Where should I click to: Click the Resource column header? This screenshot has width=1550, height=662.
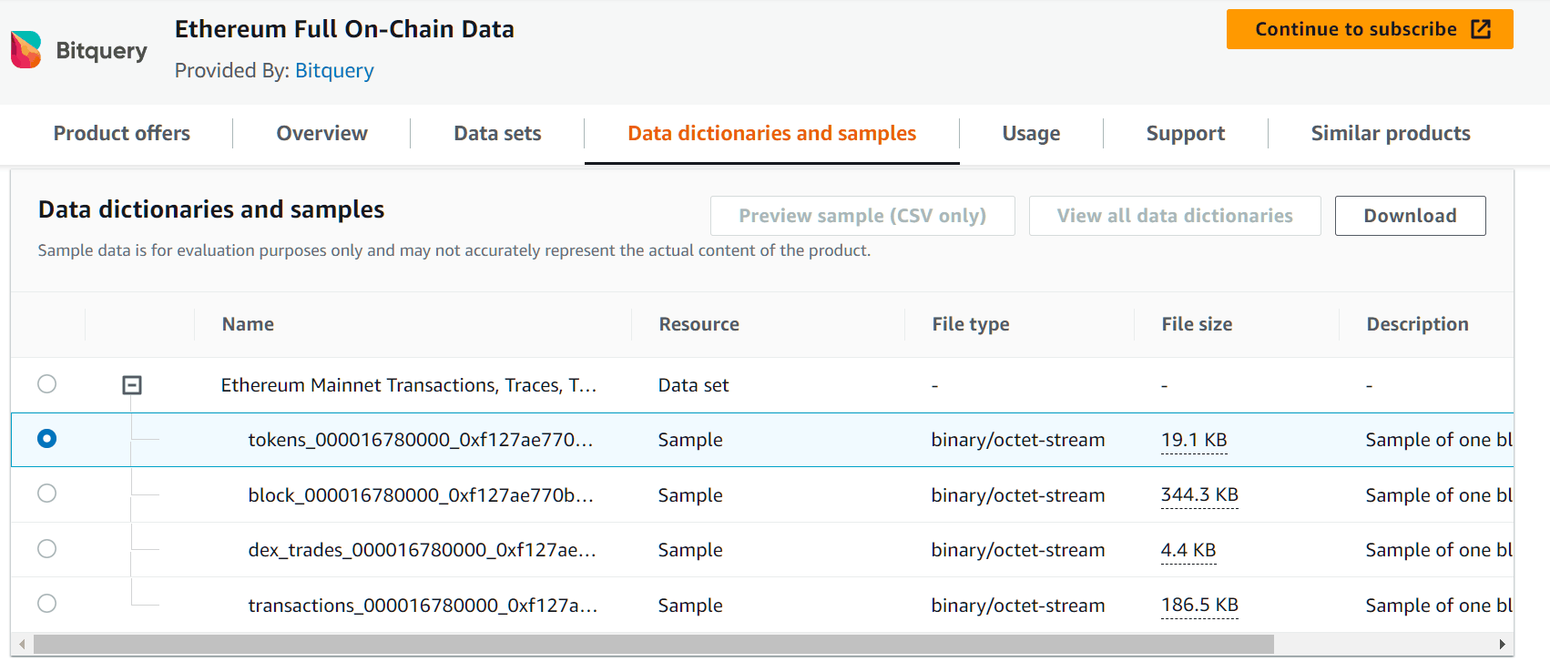[699, 324]
